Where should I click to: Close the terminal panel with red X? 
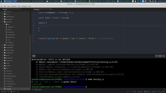[x=164, y=56]
